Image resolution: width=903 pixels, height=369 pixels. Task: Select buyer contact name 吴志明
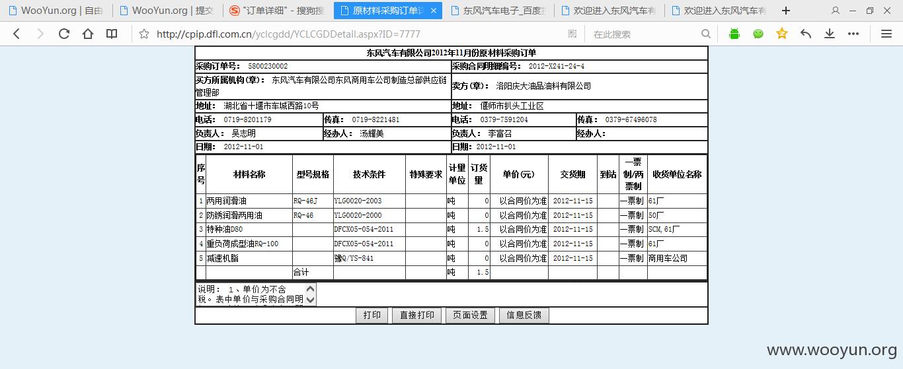[243, 133]
